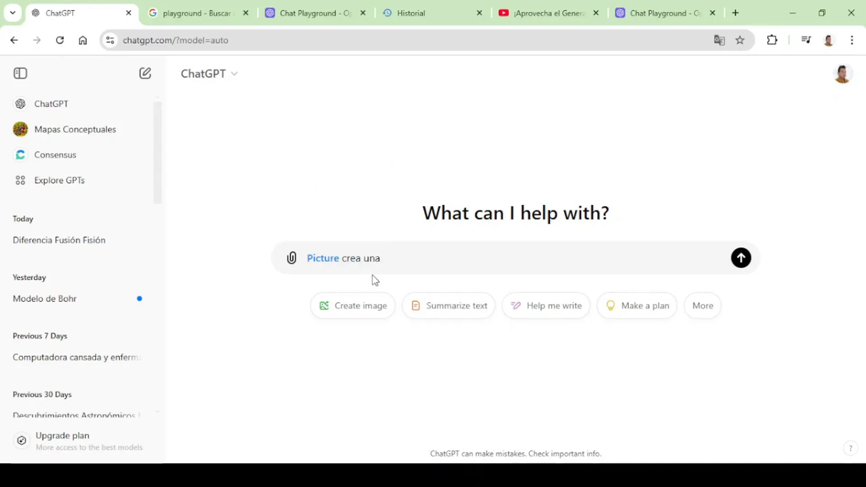Screen dimensions: 866x487
Task: Click the translate page icon
Action: [x=719, y=40]
